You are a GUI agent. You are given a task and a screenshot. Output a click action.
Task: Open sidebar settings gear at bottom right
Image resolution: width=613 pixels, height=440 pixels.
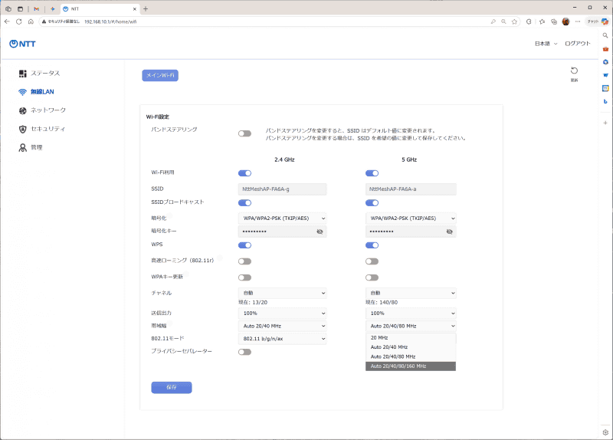coord(605,432)
